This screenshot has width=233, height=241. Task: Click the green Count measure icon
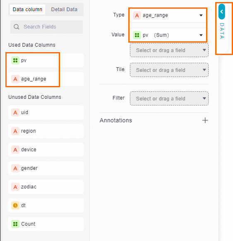[15, 224]
